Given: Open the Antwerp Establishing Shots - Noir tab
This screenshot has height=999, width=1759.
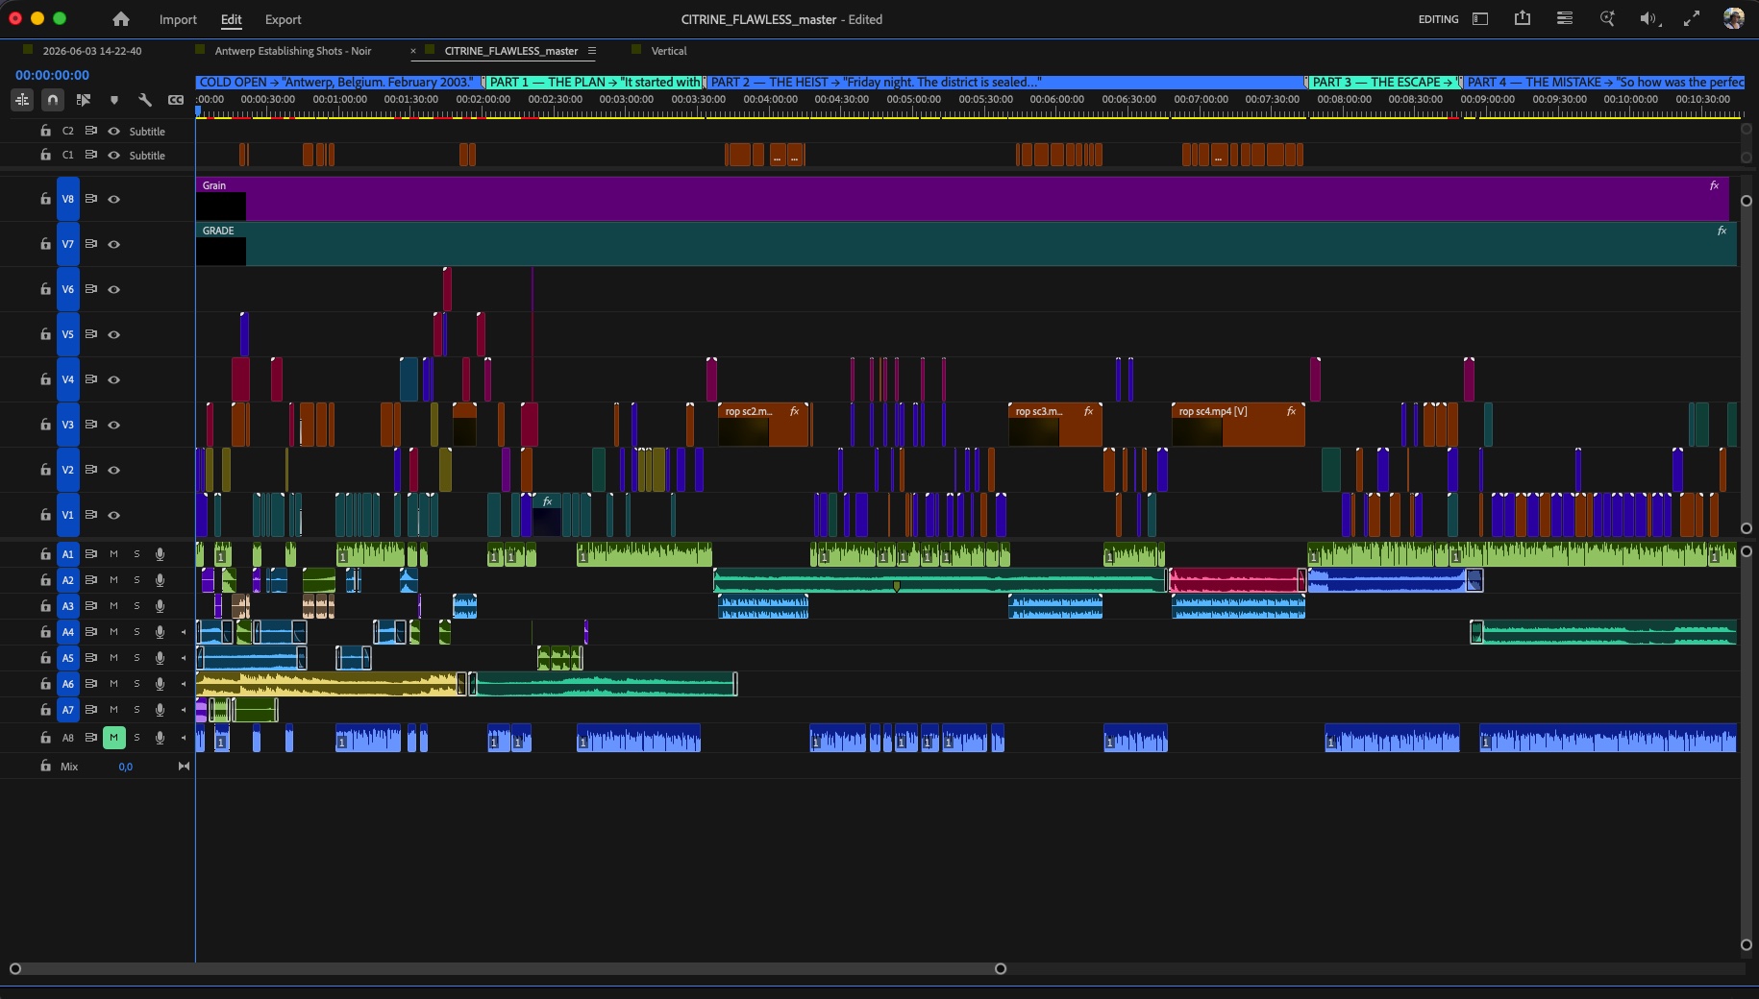Looking at the screenshot, I should click(293, 51).
